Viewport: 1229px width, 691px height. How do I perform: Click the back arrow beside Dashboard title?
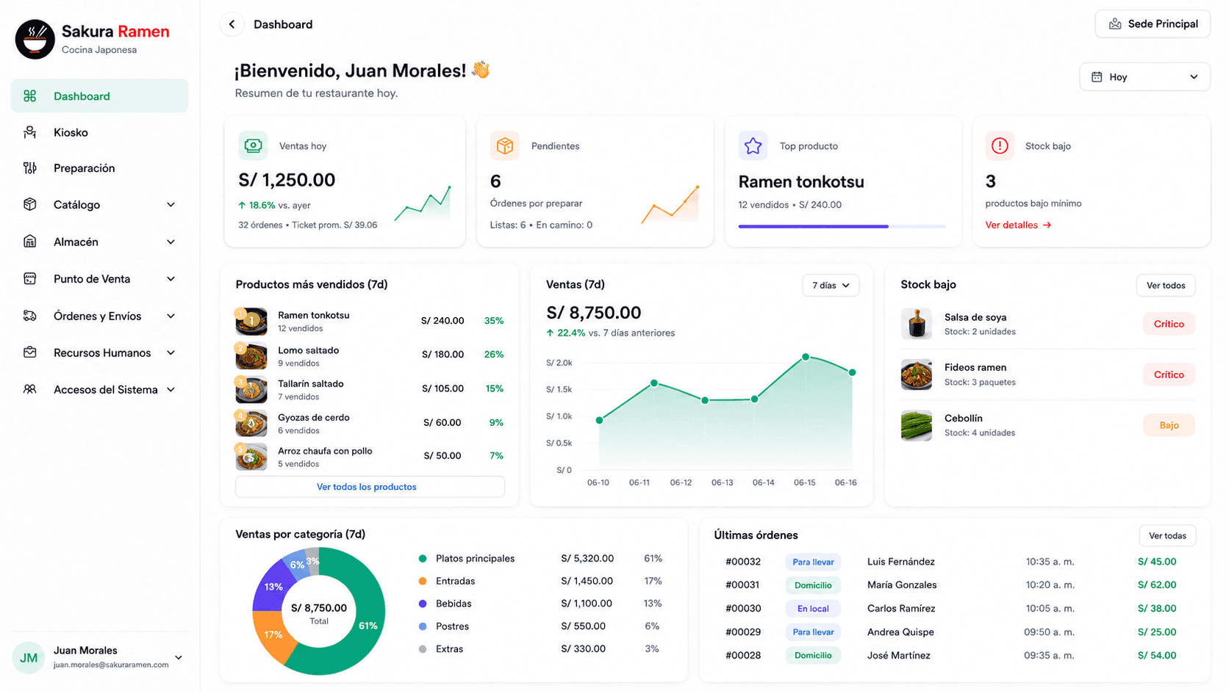tap(232, 24)
